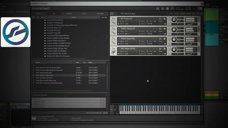Click info icon of TX802 Stereo EP
The height and width of the screenshot is (128, 228).
[165, 29]
